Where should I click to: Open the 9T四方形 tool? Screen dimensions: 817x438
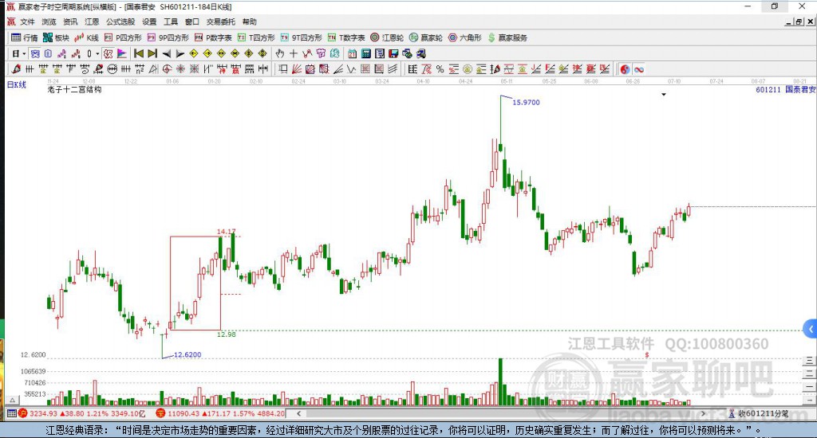coord(301,37)
